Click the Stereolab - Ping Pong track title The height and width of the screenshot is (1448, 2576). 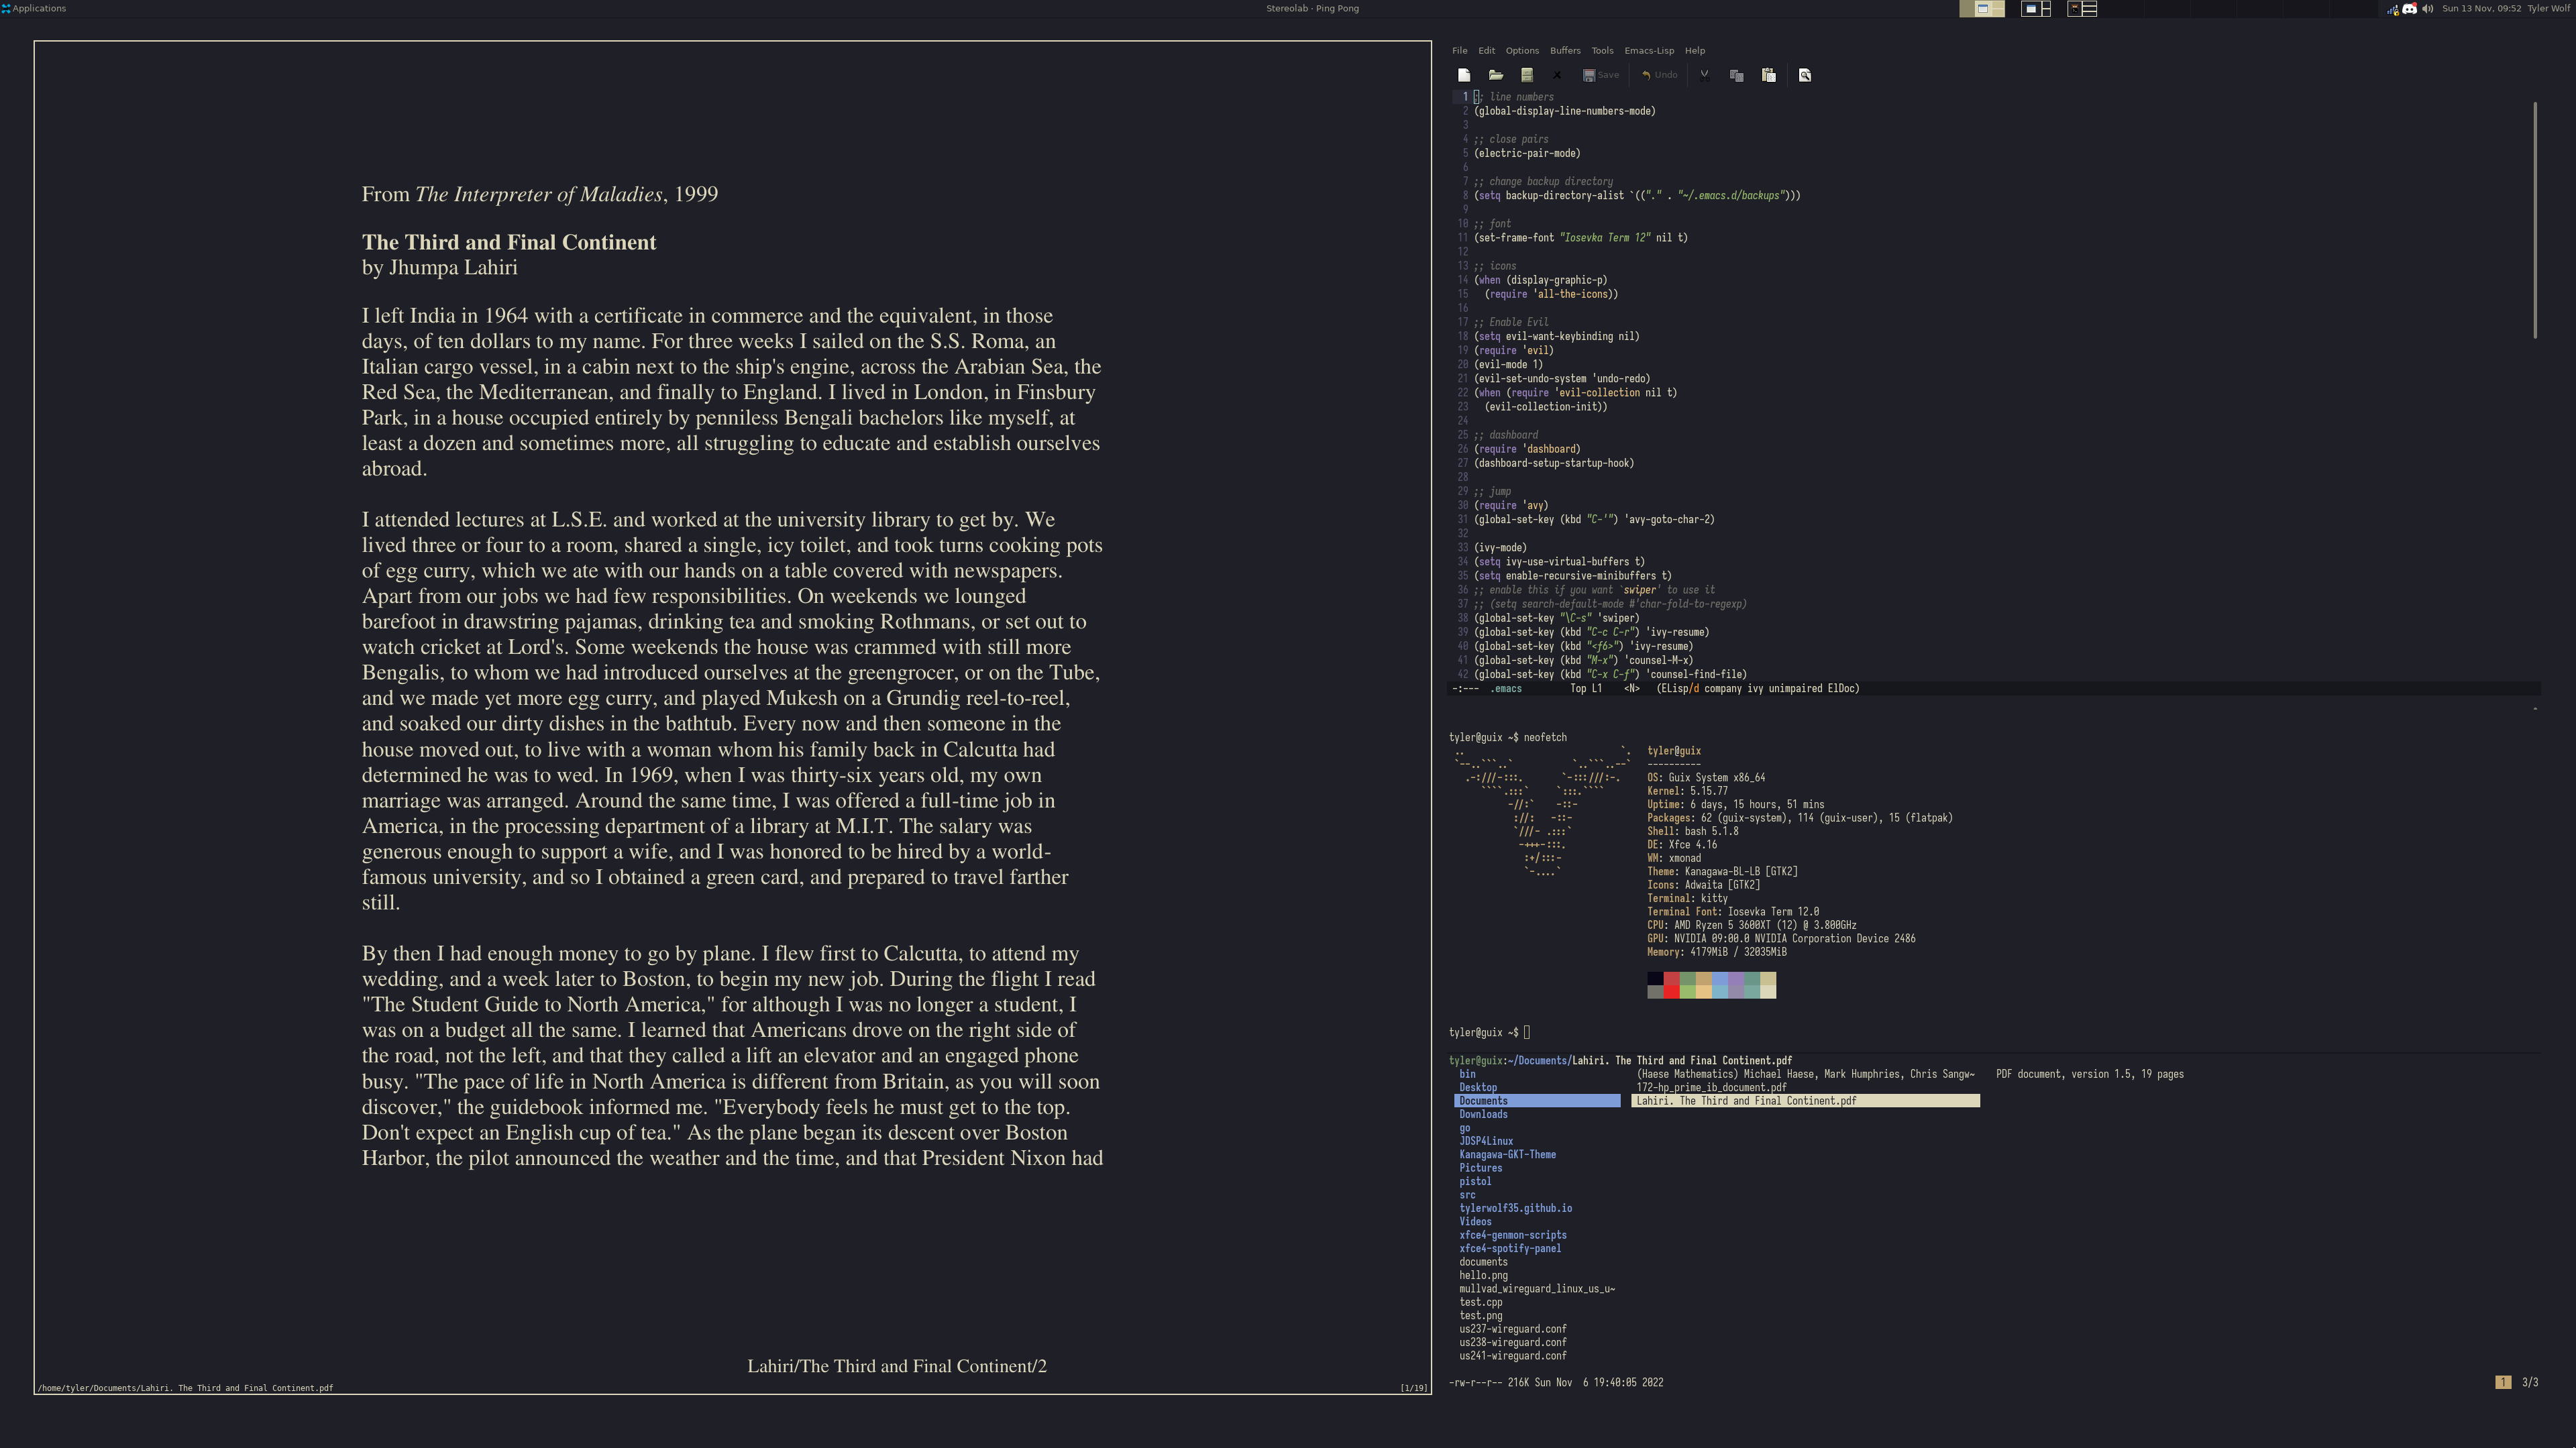1312,8
